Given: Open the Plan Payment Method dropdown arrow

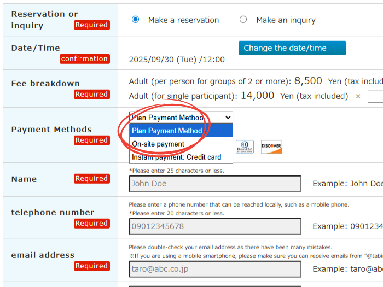Looking at the screenshot, I should 228,118.
